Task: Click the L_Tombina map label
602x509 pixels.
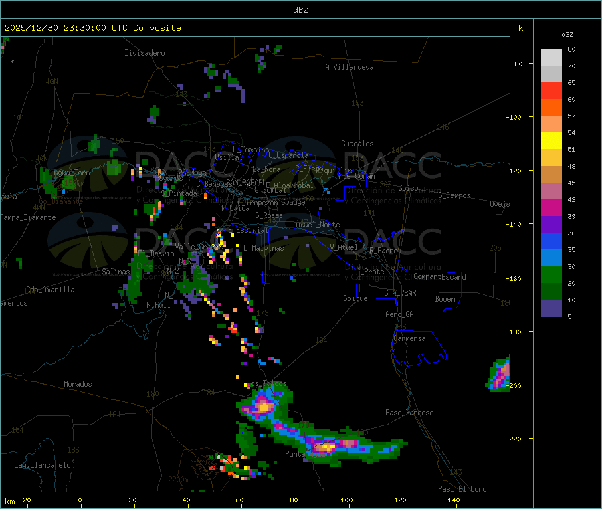Action: (x=251, y=150)
